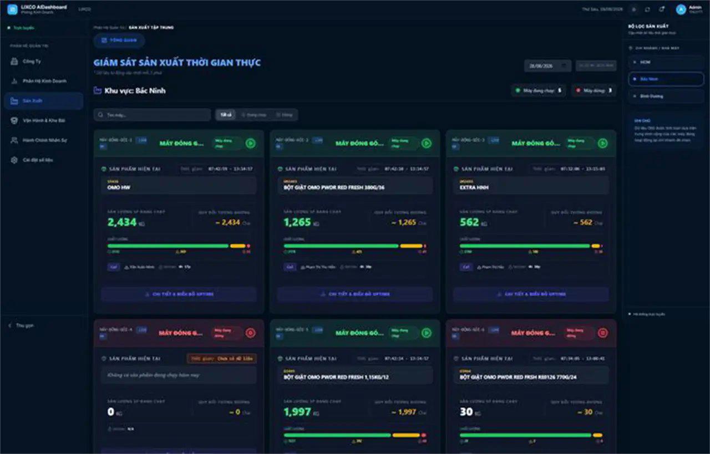Screen dimensions: 710x454
Task: Select the Bắc Ninh factory filter option
Action: coord(666,79)
